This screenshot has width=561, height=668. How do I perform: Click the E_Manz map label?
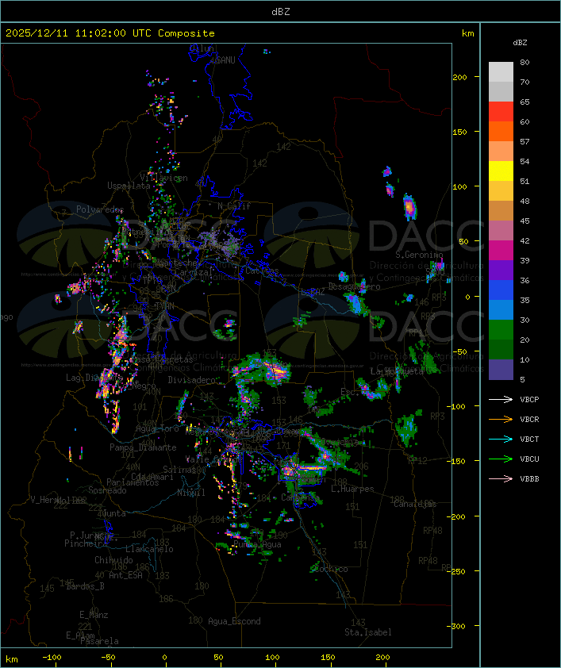click(94, 615)
